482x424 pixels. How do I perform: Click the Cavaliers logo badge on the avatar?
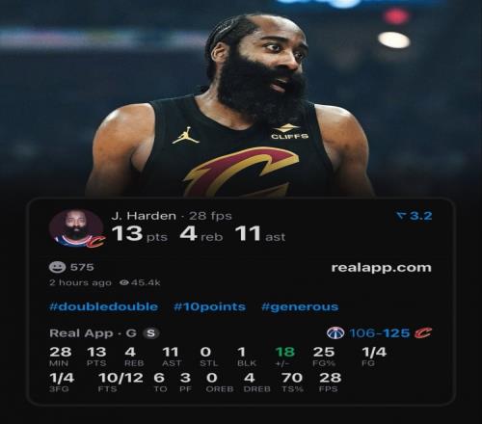(95, 242)
